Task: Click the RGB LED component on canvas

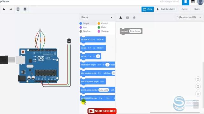Action: pyautogui.click(x=40, y=30)
